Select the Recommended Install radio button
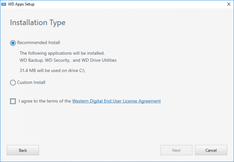234x162 pixels. click(x=13, y=43)
